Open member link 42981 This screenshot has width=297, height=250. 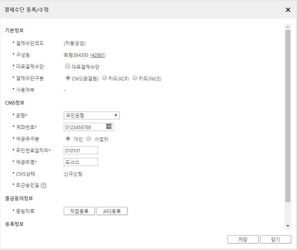[98, 55]
